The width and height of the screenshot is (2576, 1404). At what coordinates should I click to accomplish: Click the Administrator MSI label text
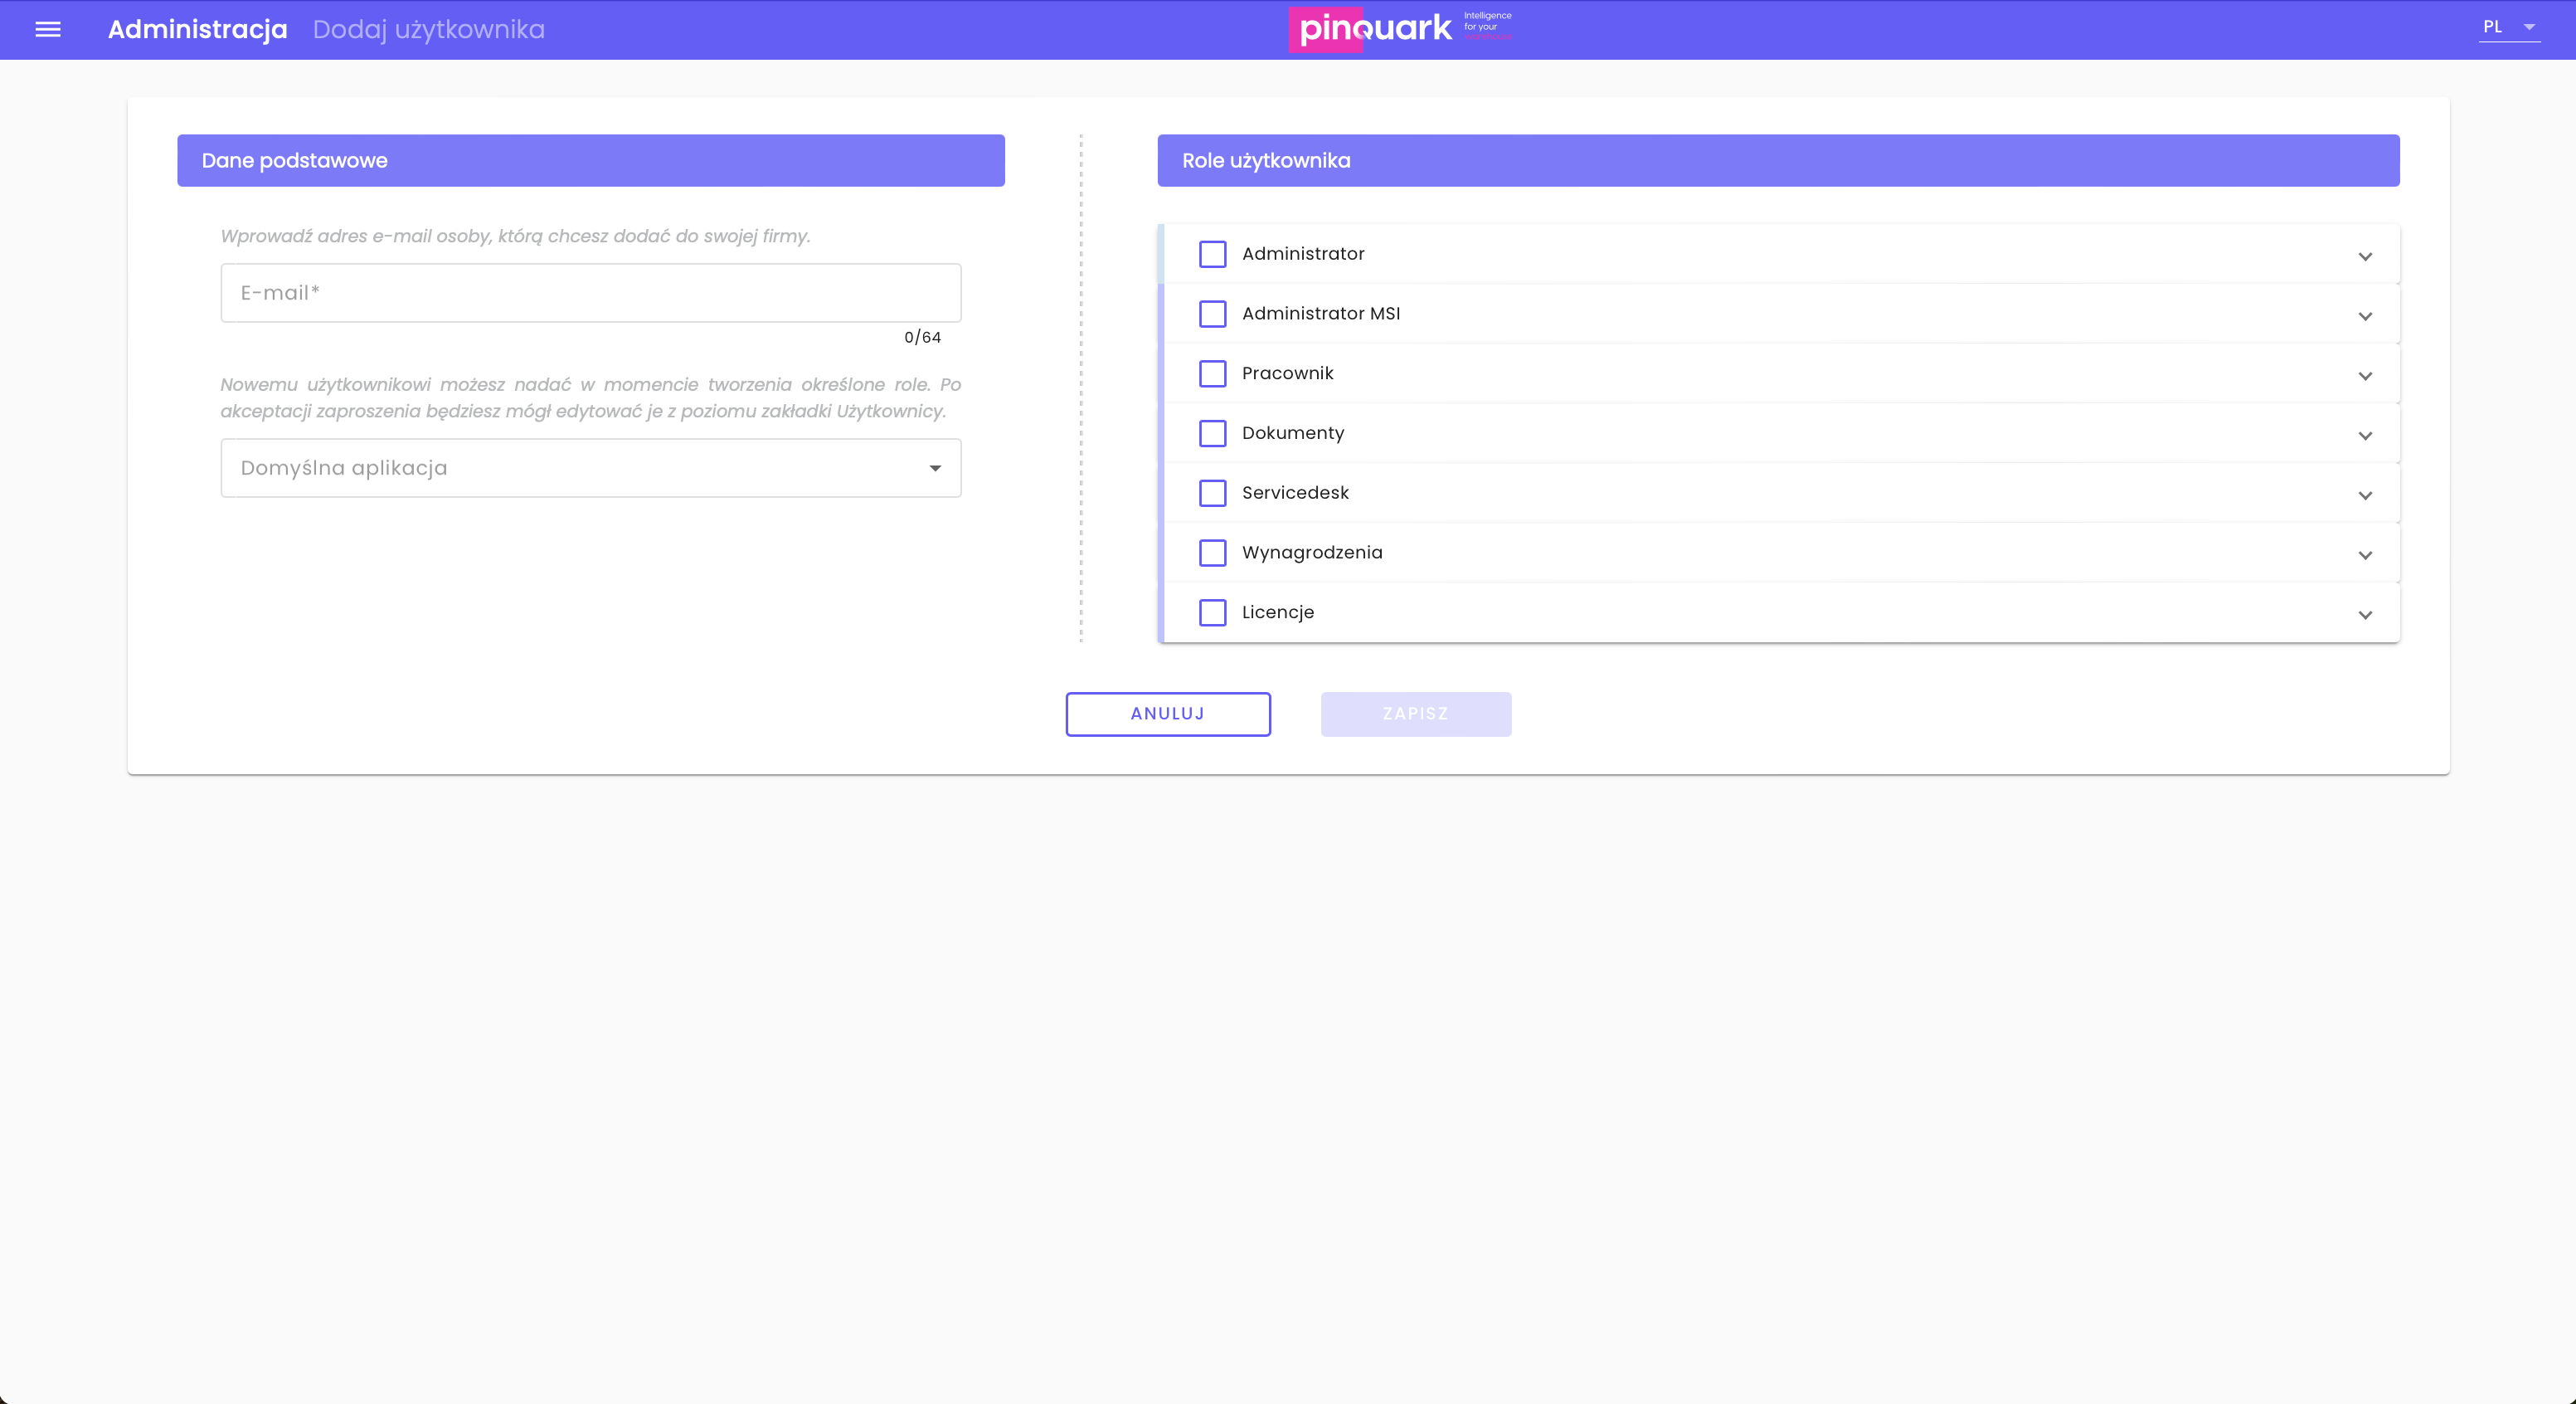pyautogui.click(x=1321, y=314)
